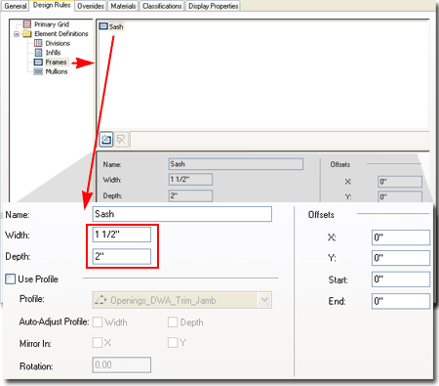Select the Design Rules tab
The height and width of the screenshot is (386, 439).
[x=52, y=5]
